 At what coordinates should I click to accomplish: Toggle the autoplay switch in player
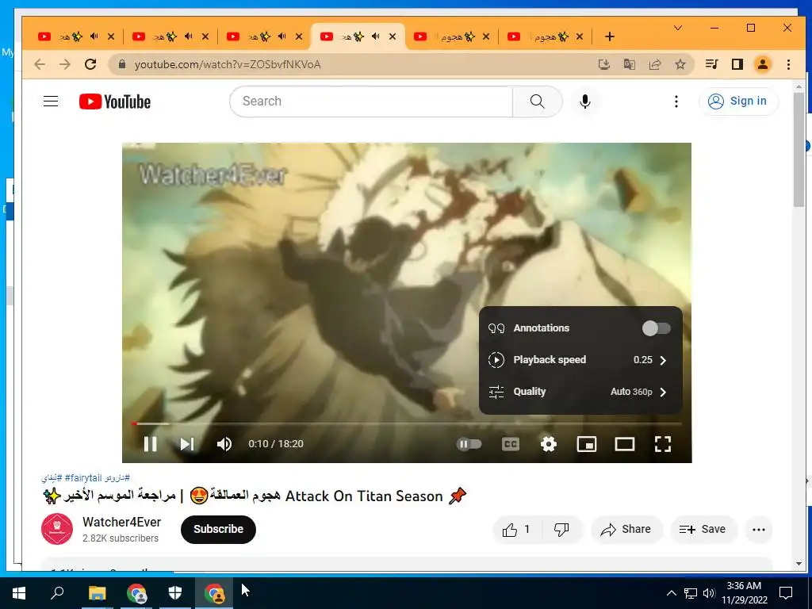click(469, 444)
